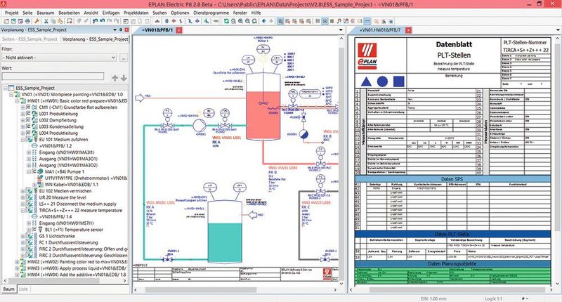The image size is (562, 302).
Task: Click the EPLAN app icon in title bar
Action: click(4, 4)
